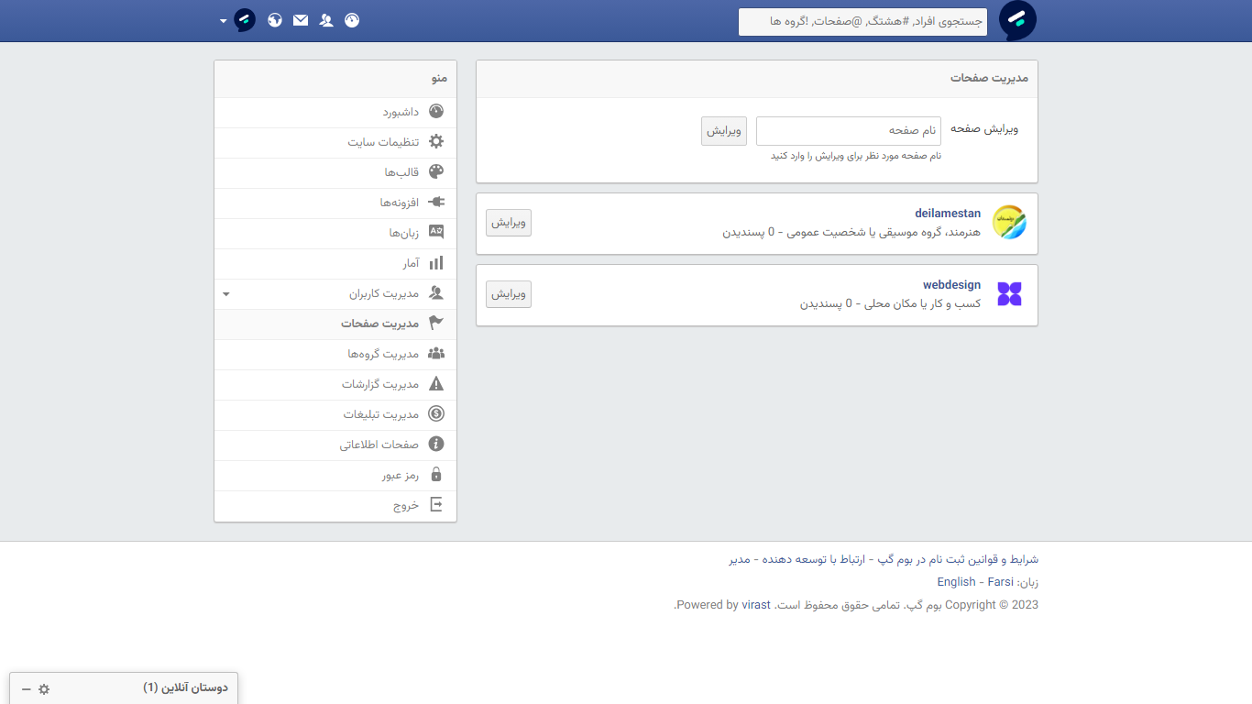Open افزونه‌ها menu item
This screenshot has width=1252, height=704.
click(335, 203)
